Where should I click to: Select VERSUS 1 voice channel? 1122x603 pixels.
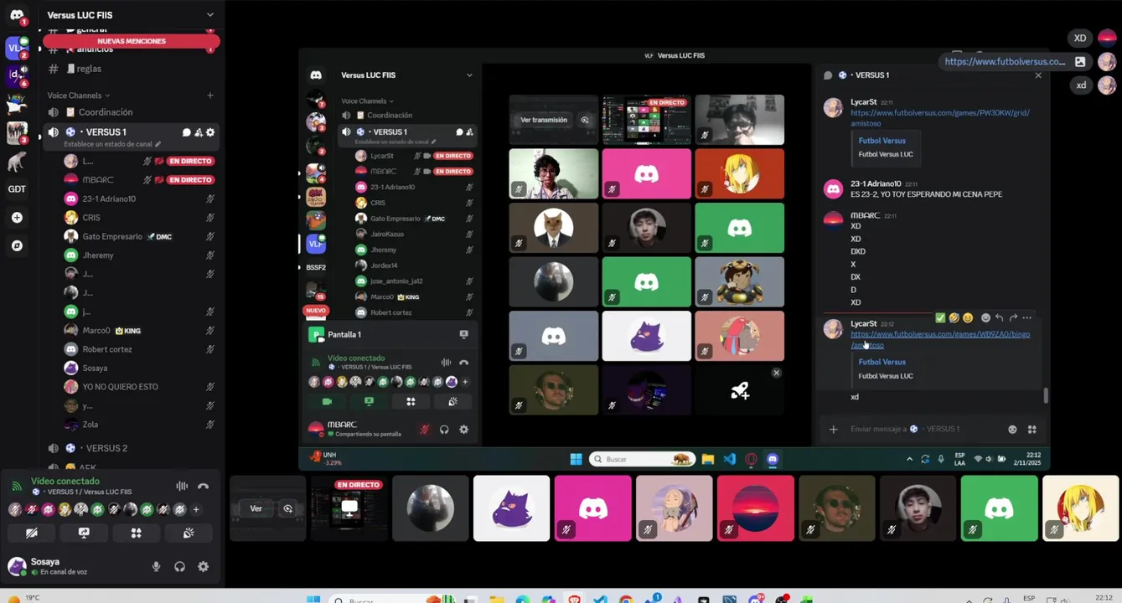coord(106,132)
